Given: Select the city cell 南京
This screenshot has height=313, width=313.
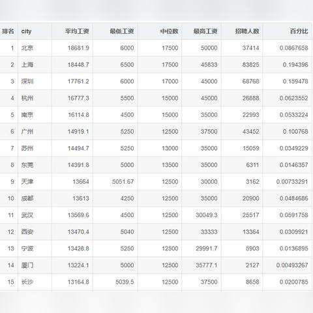Looking at the screenshot, I should coord(27,115).
